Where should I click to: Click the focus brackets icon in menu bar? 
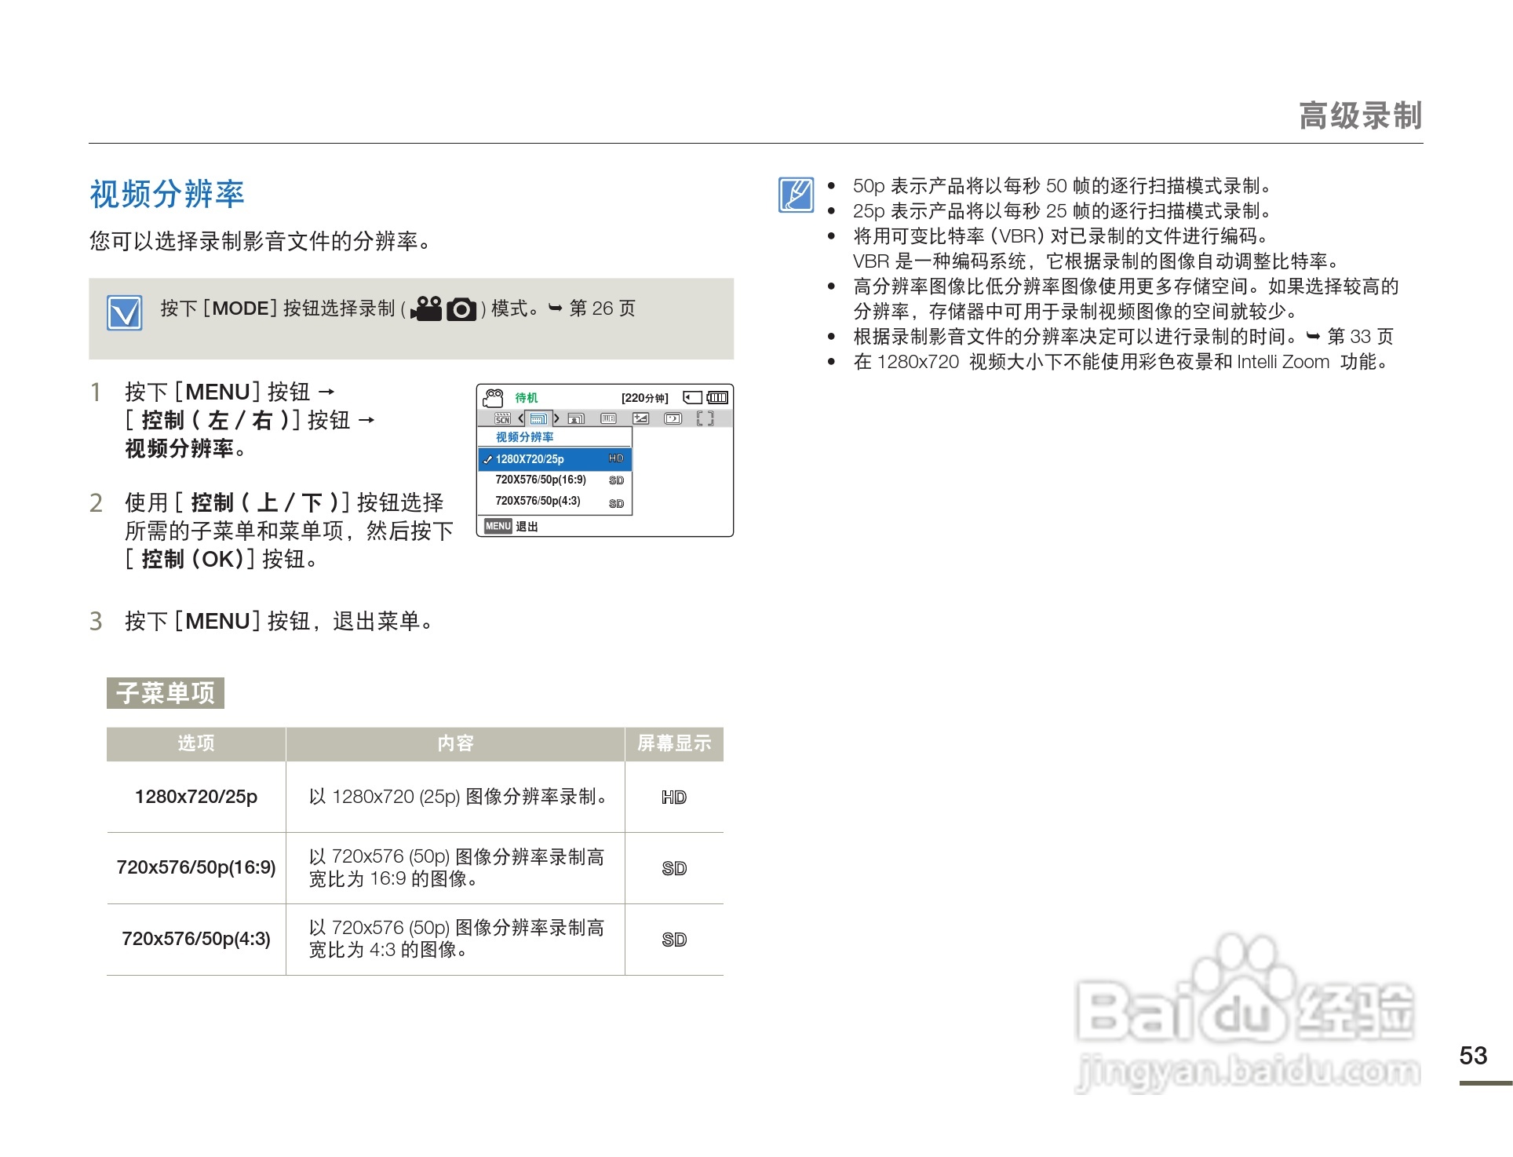705,419
